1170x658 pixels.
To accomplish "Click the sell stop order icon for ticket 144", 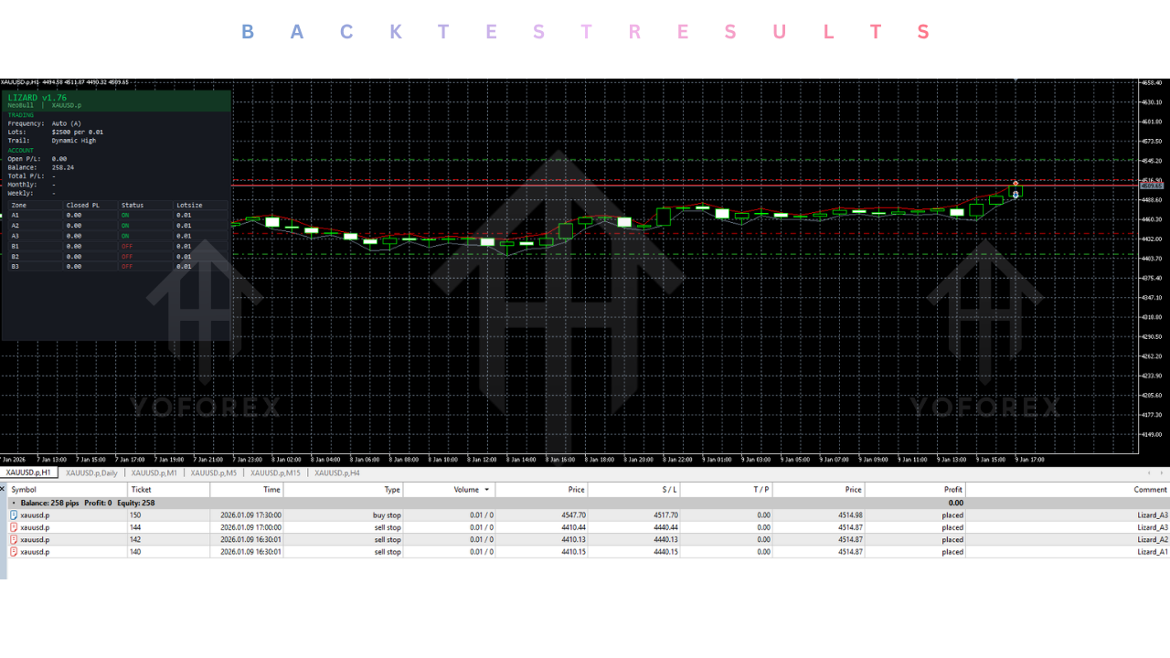I will tap(14, 527).
